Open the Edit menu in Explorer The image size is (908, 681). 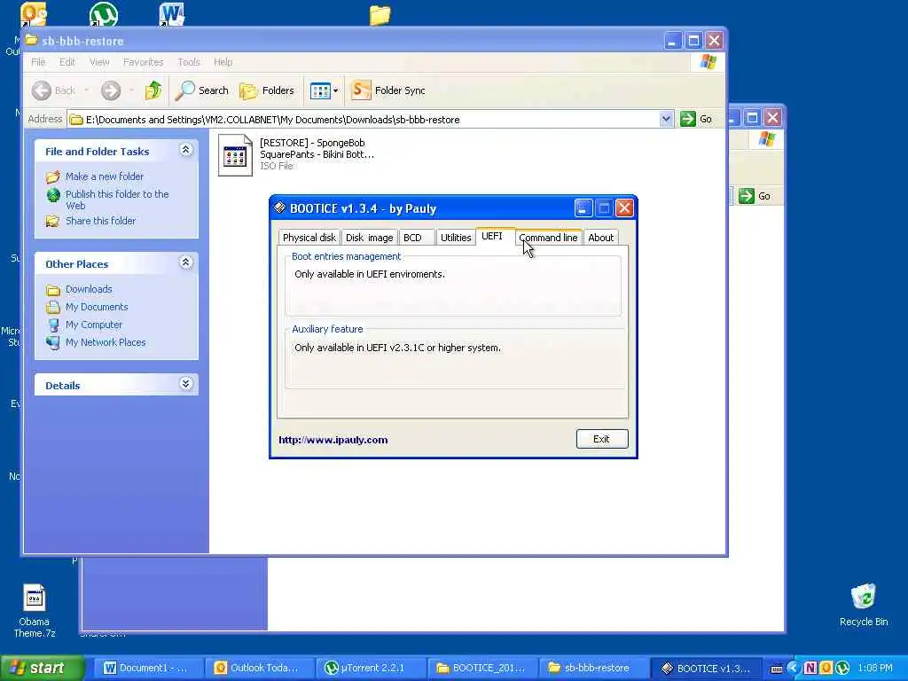(x=67, y=62)
